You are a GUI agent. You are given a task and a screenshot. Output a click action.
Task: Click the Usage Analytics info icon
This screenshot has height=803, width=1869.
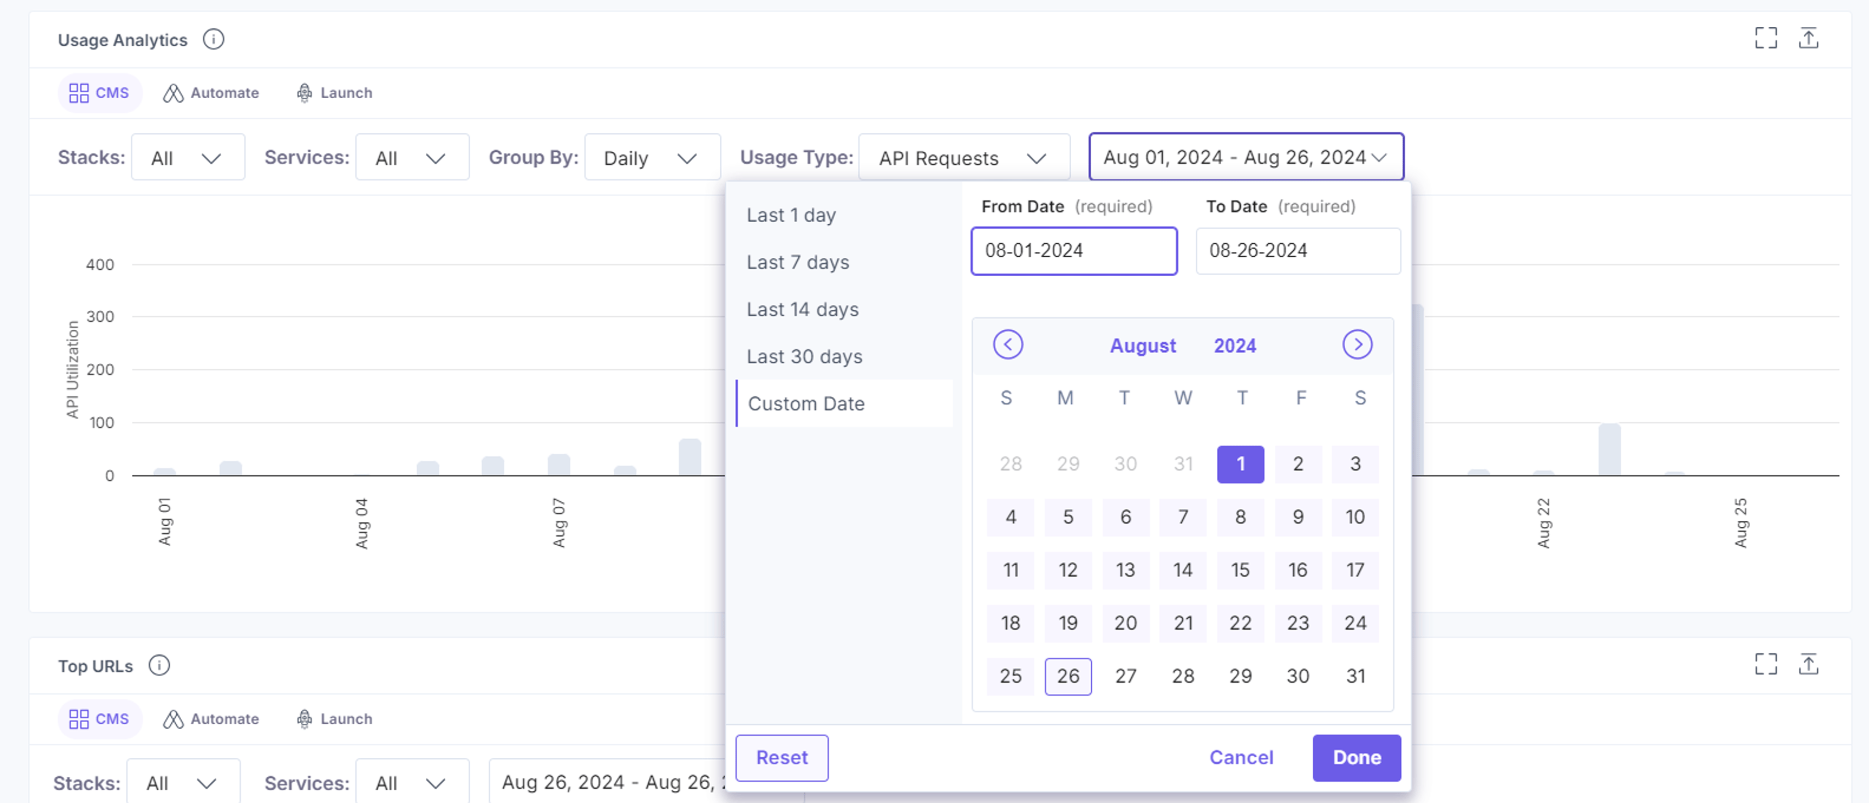(213, 39)
